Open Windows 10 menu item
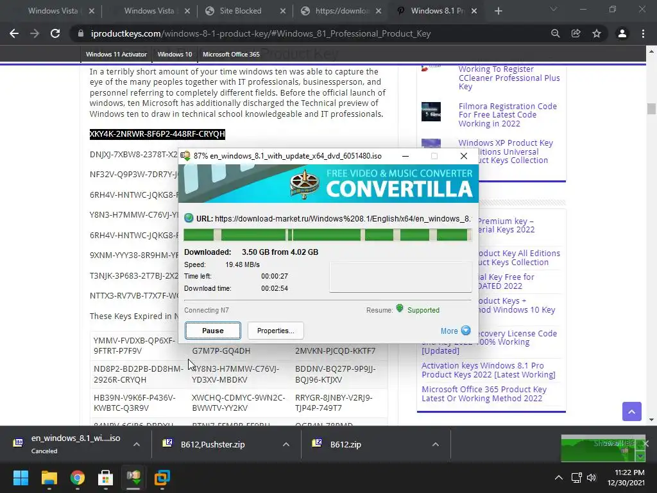Image resolution: width=657 pixels, height=493 pixels. (x=175, y=54)
